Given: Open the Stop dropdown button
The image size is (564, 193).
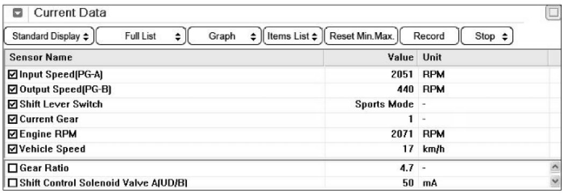Looking at the screenshot, I should coord(487,36).
